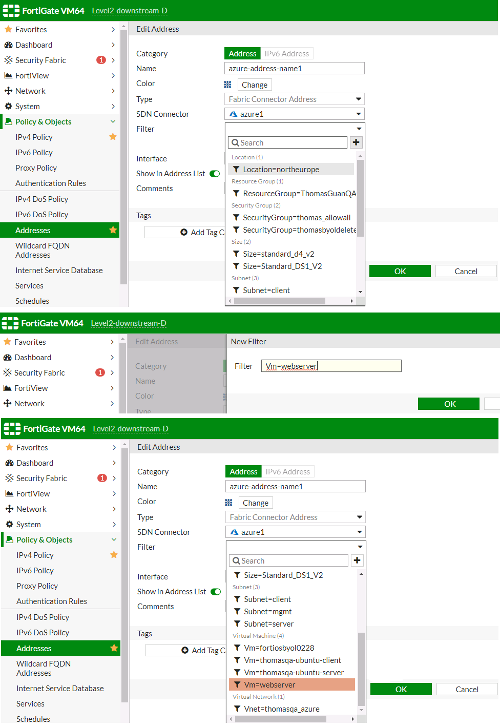Click the Search box in the bottom screenshot filter list

pyautogui.click(x=288, y=560)
